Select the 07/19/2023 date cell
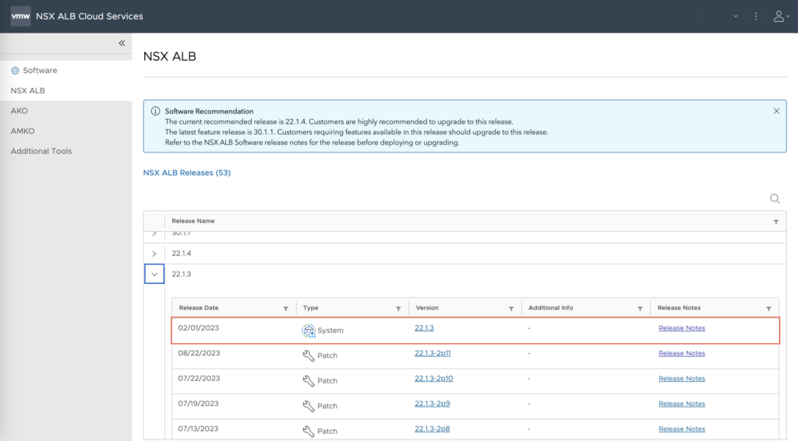798x441 pixels. (x=199, y=404)
